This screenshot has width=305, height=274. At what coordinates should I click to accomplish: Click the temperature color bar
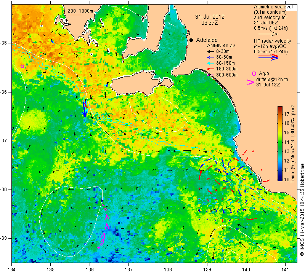pos(280,143)
